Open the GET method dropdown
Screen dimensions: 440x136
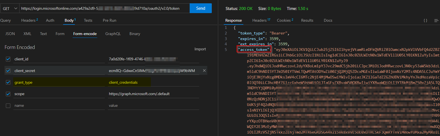pos(9,8)
